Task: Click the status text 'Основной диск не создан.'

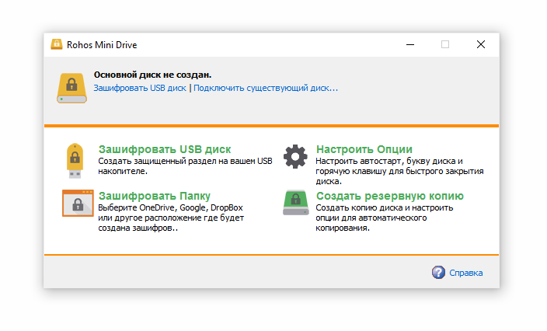Action: click(x=152, y=75)
